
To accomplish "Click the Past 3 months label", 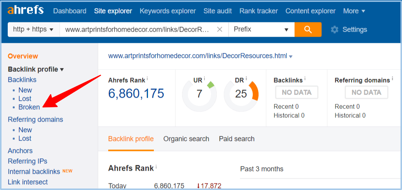I will (x=262, y=169).
